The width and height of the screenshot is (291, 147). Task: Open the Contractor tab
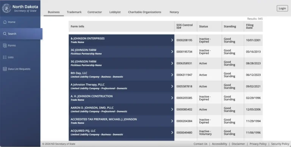point(95,12)
